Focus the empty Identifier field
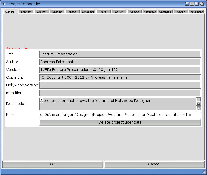Viewport: 207px width, 175px height. 120,93
